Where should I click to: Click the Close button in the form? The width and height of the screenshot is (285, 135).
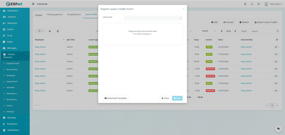tap(165, 98)
